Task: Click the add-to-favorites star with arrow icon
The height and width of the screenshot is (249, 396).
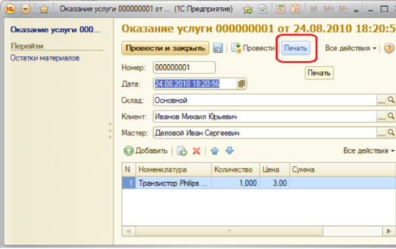Action: point(248,9)
